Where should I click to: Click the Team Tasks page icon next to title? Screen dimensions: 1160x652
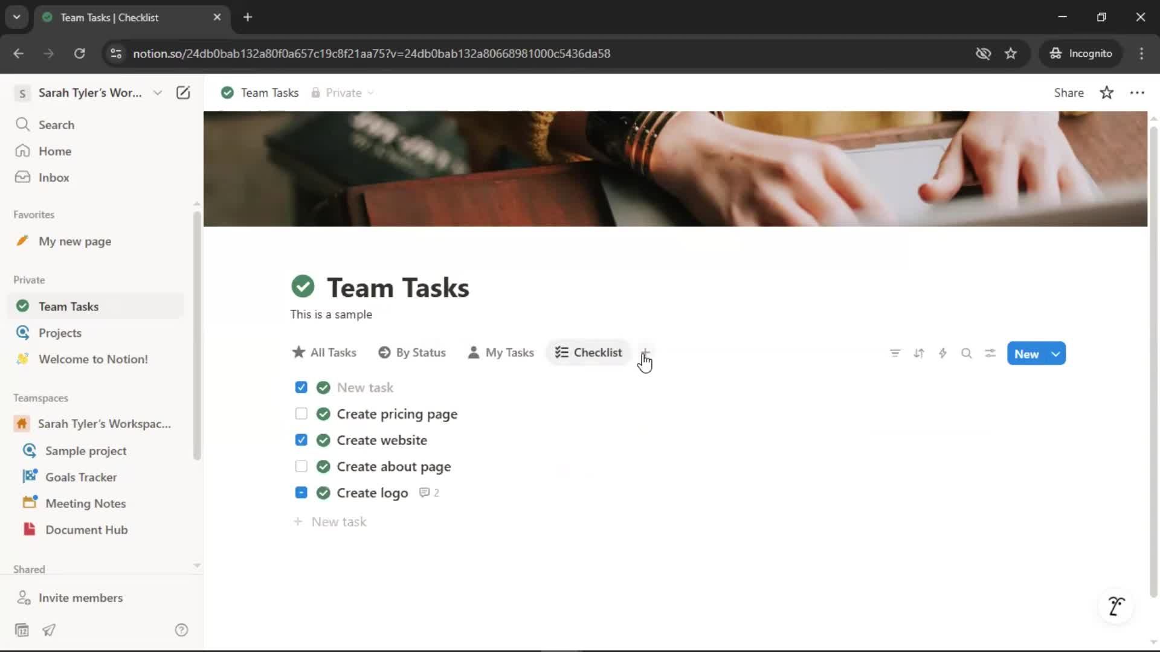[303, 286]
